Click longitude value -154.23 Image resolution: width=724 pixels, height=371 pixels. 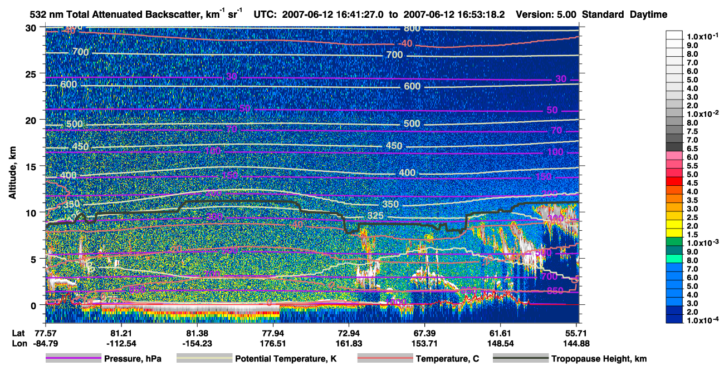point(197,343)
